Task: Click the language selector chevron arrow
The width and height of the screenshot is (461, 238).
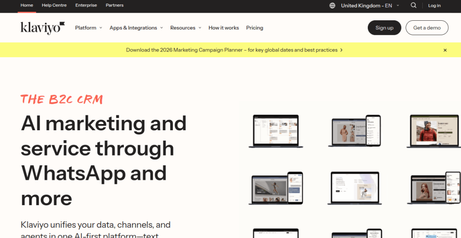Action: point(398,5)
